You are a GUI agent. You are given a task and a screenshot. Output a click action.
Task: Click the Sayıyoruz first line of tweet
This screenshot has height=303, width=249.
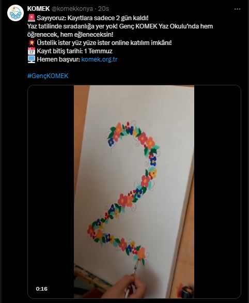point(92,18)
